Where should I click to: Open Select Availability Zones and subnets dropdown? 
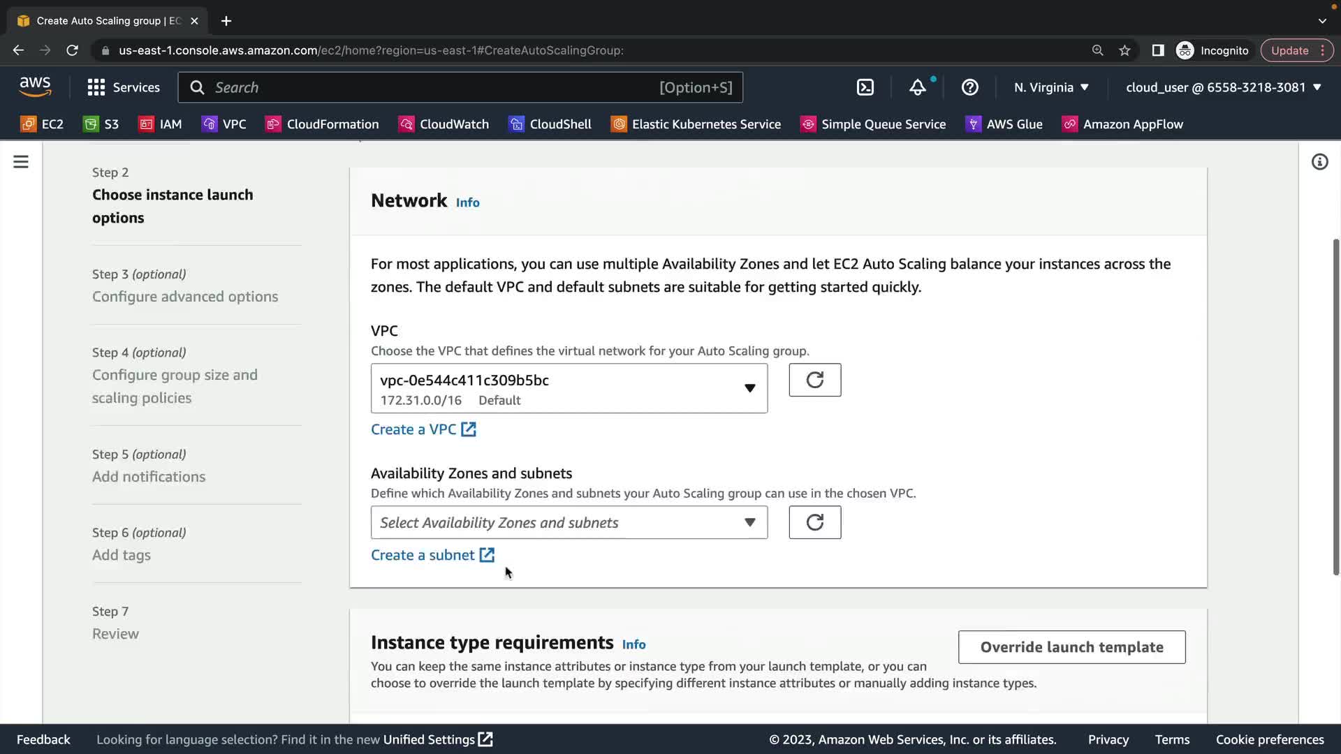569,522
